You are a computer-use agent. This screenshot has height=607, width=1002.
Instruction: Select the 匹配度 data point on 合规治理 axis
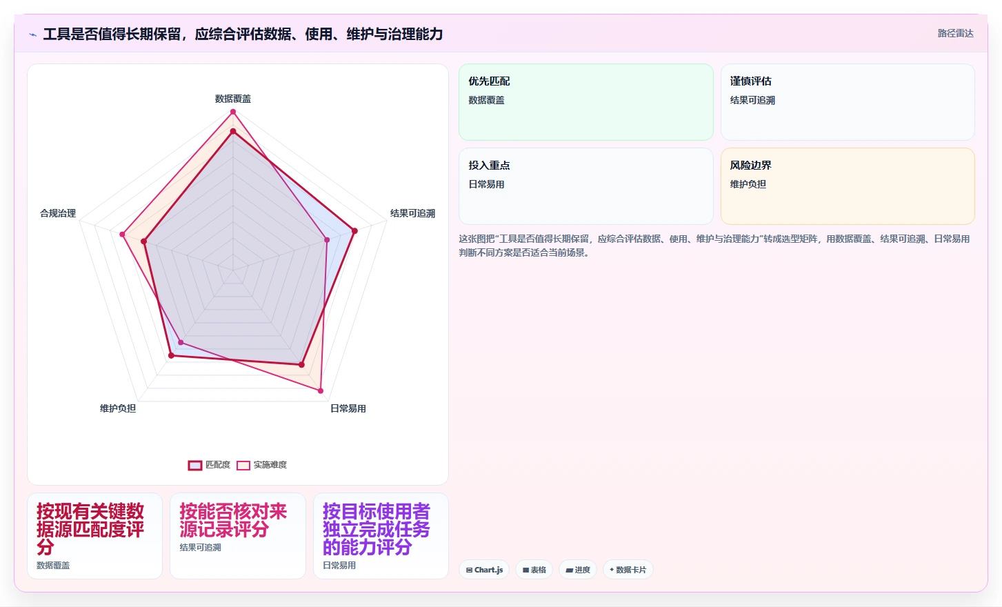pyautogui.click(x=144, y=241)
